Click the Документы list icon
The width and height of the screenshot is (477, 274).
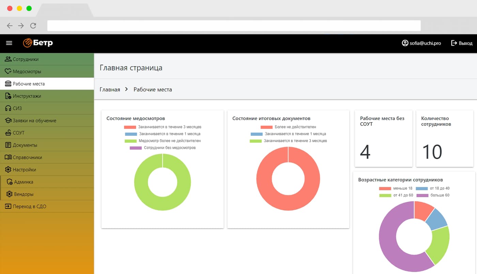8,145
